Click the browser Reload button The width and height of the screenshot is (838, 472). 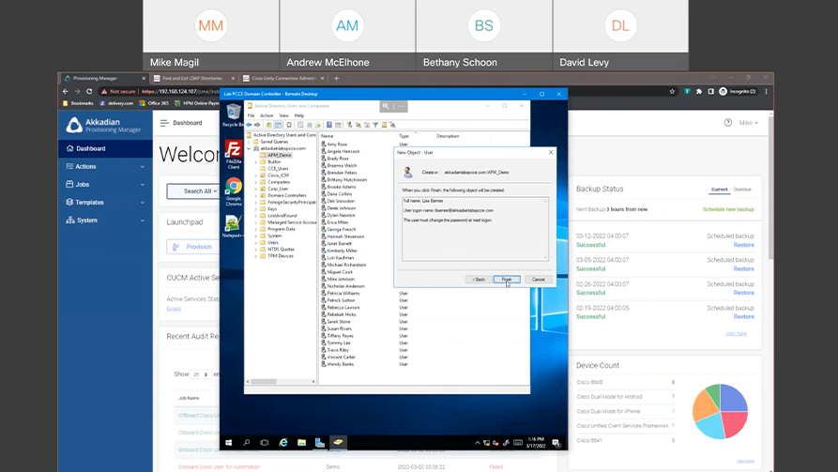tap(89, 91)
